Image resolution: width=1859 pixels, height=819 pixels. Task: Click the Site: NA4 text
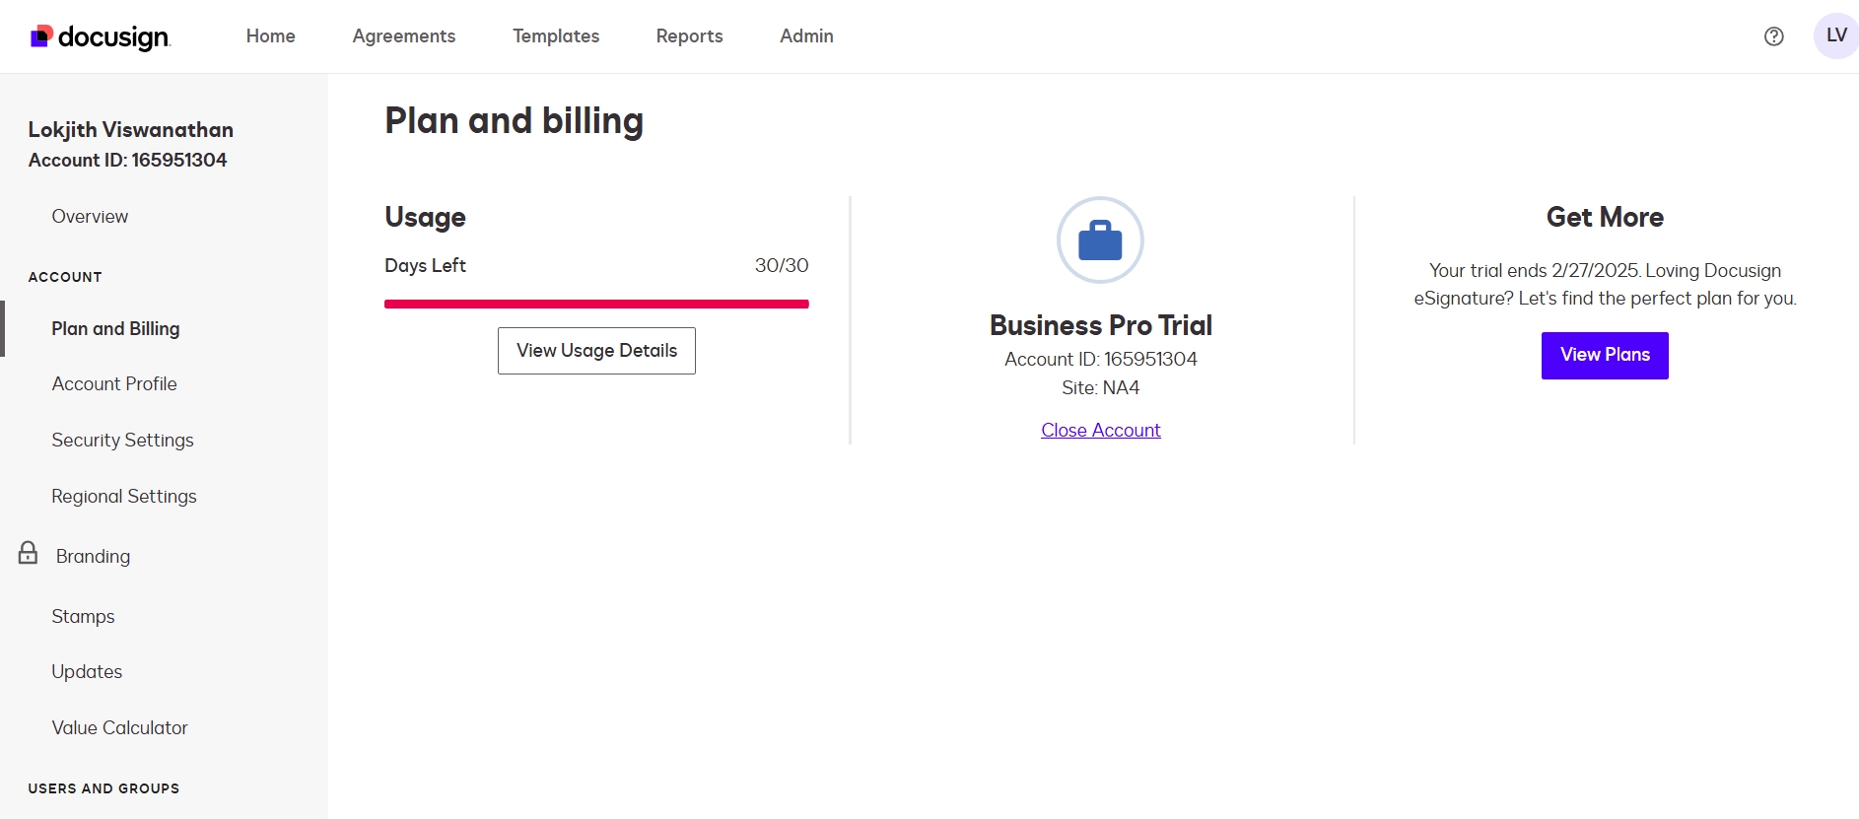click(1101, 388)
